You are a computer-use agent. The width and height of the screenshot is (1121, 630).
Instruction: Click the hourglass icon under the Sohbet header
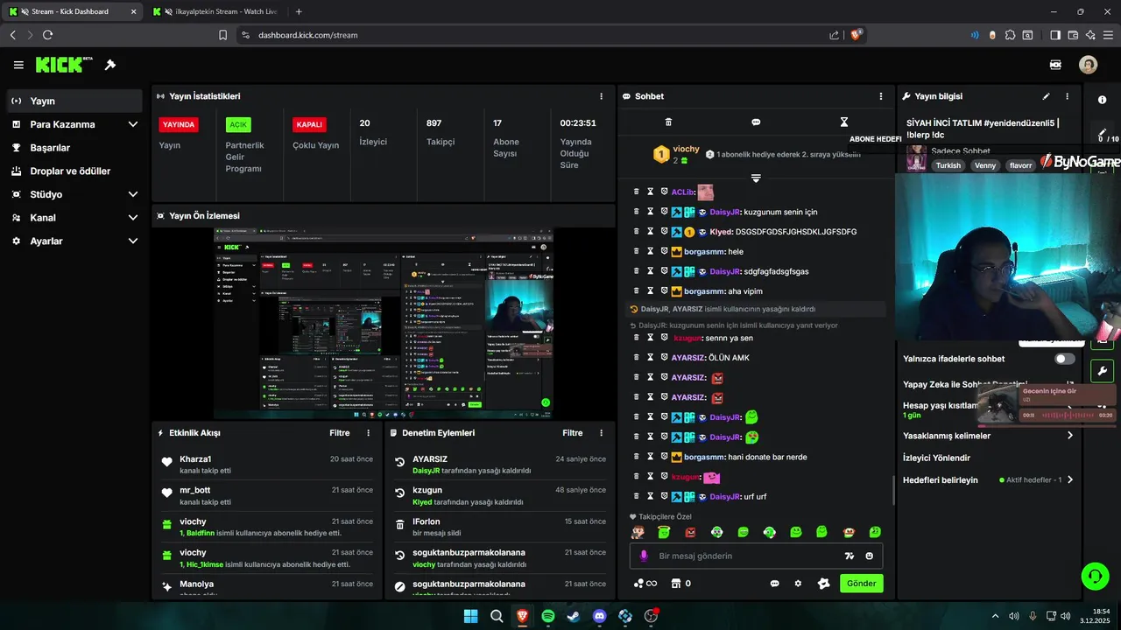844,122
